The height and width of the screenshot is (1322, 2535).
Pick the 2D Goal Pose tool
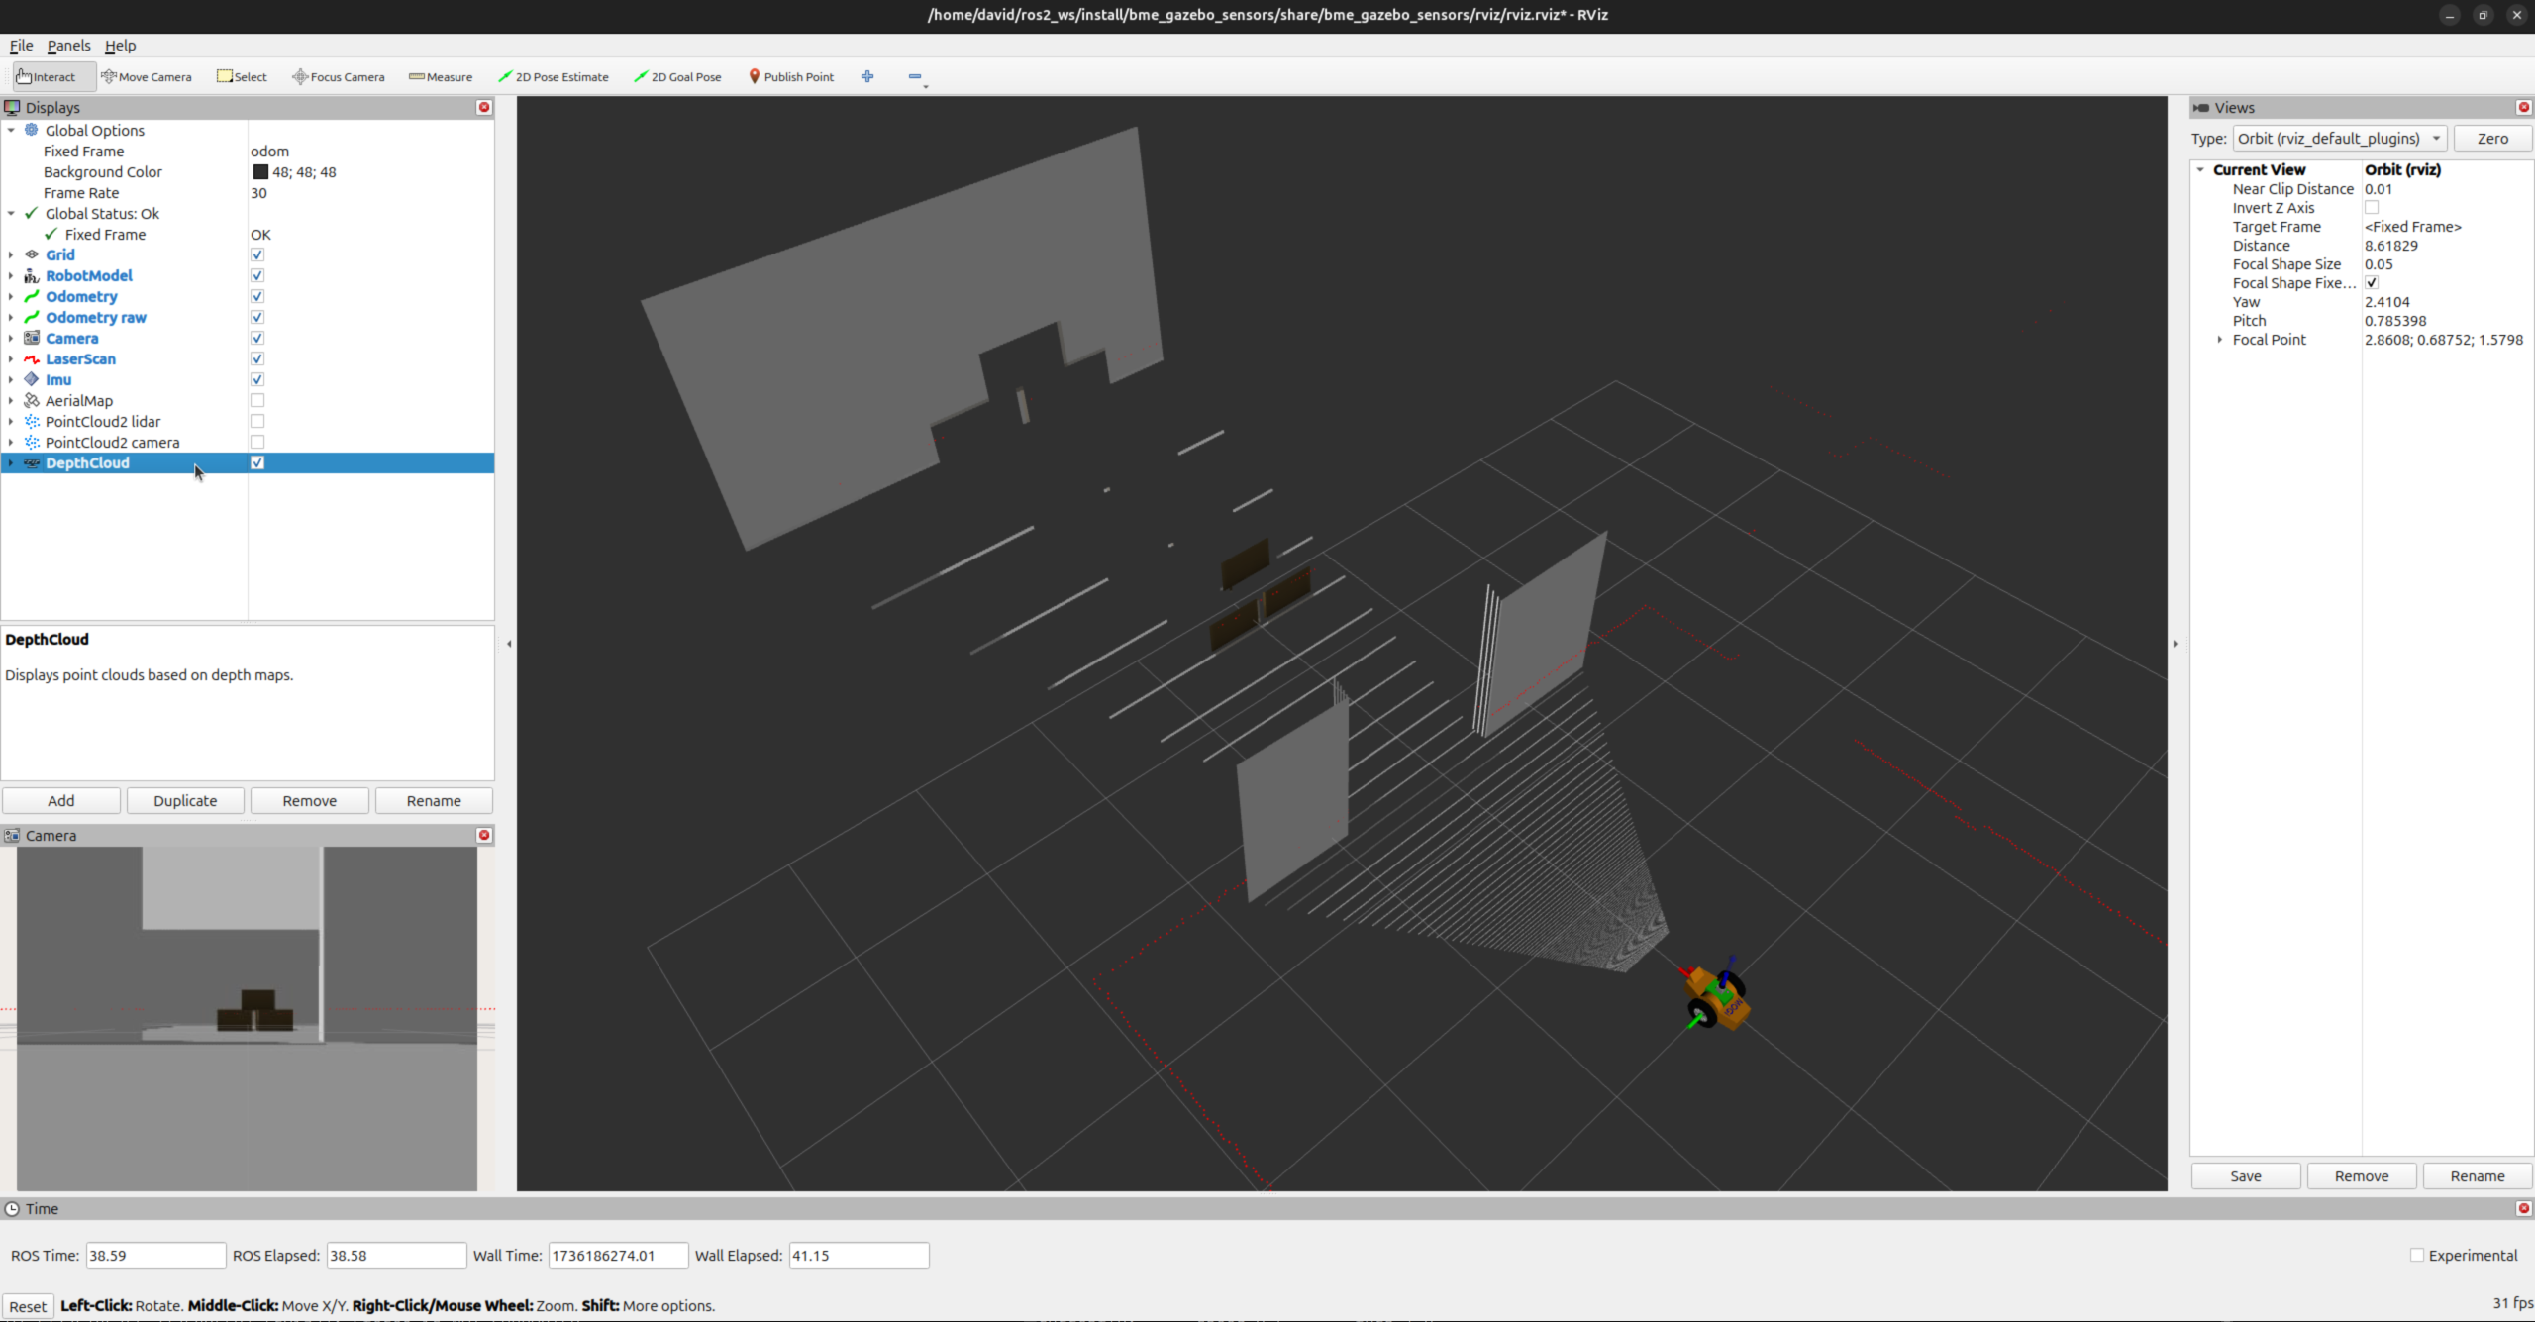coord(677,76)
